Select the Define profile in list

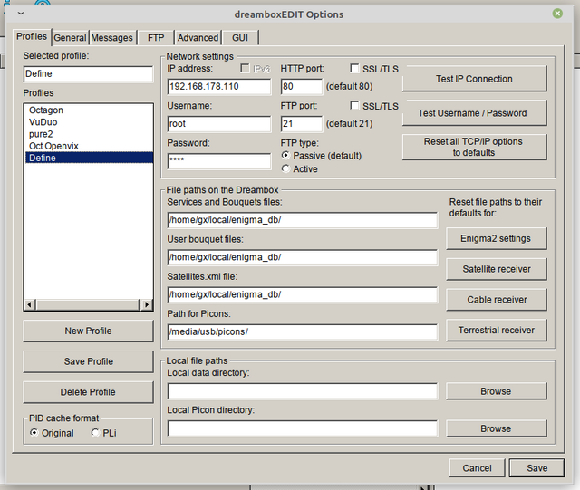click(x=89, y=158)
